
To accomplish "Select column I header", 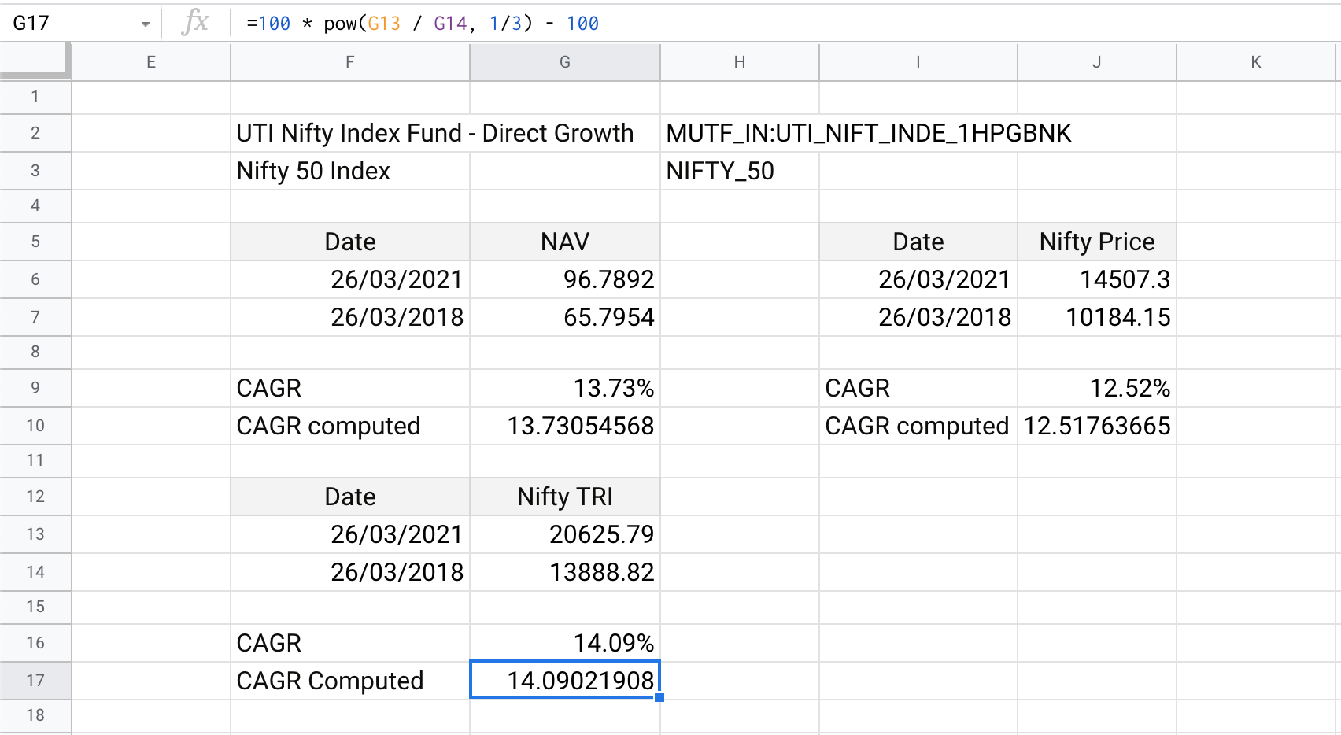I will tap(918, 62).
